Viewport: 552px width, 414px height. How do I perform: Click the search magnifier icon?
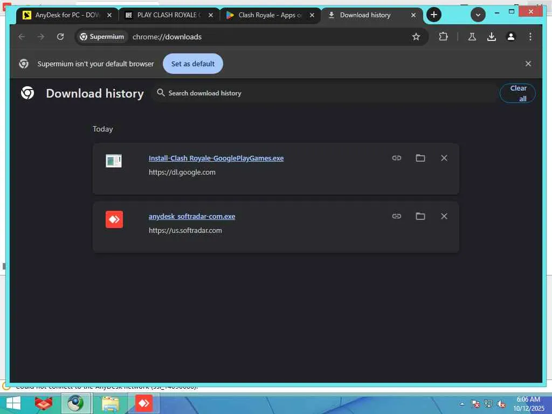[x=161, y=93]
